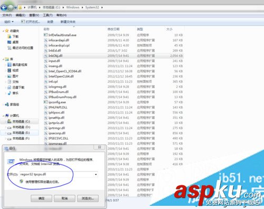Screen dimensions: 264x209
Task: Select the 暴风影视库 library icon
Action: pos(10,65)
